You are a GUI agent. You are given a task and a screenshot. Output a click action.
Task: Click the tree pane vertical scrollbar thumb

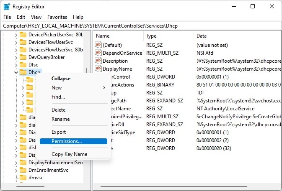click(87, 70)
